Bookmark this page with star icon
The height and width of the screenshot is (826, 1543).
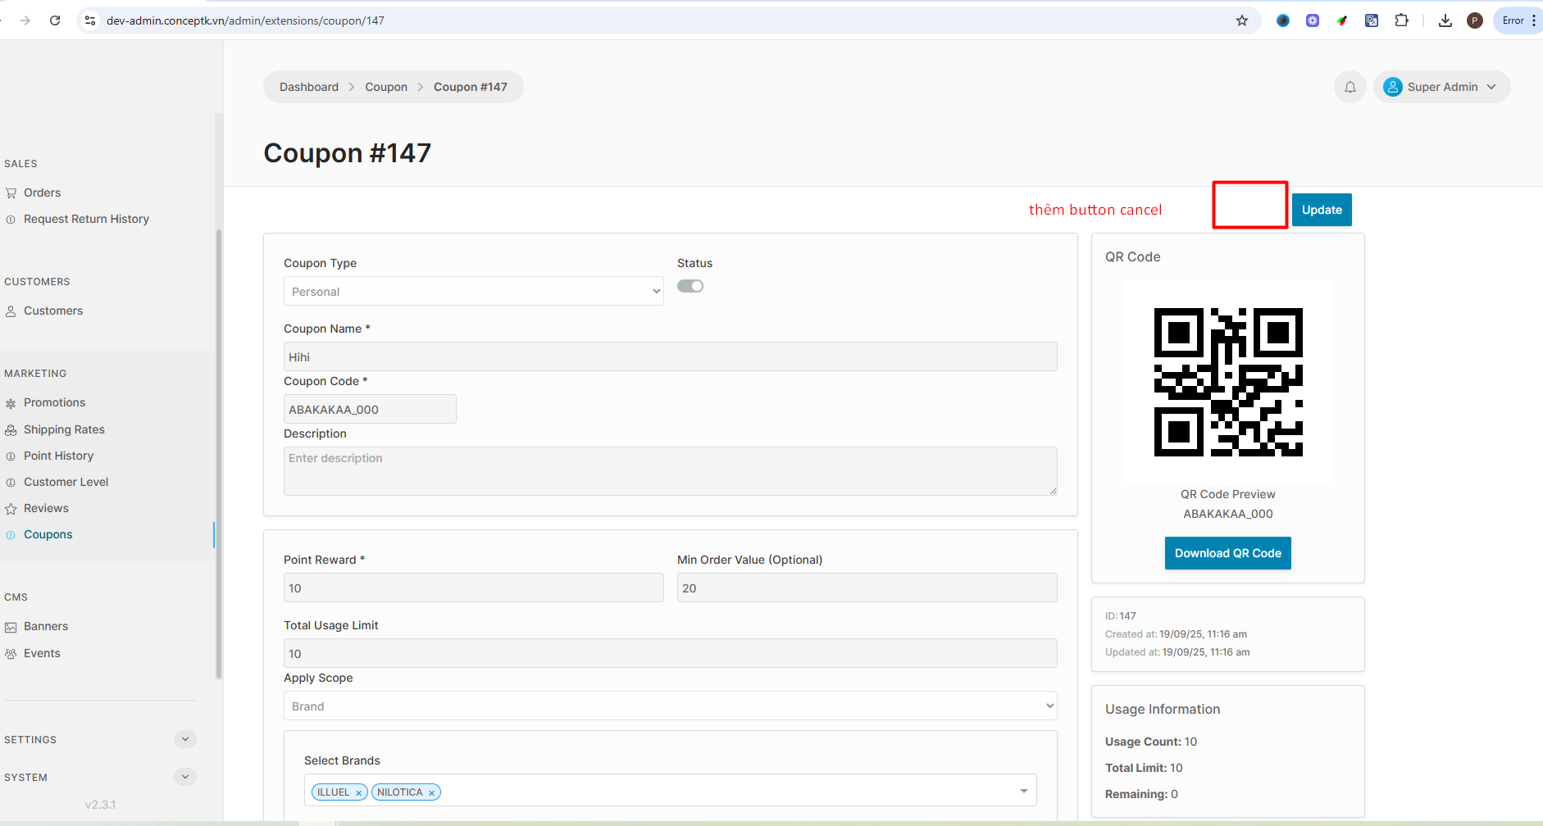[1242, 20]
